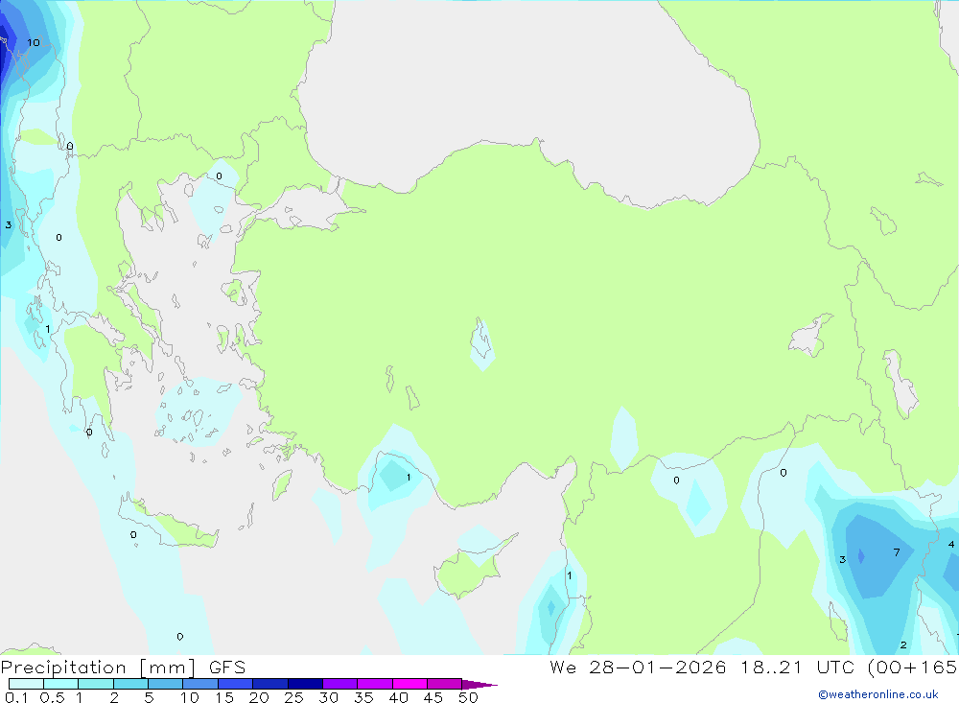Click the 1–2 mm legend color swatch
This screenshot has height=703, width=959.
95,684
